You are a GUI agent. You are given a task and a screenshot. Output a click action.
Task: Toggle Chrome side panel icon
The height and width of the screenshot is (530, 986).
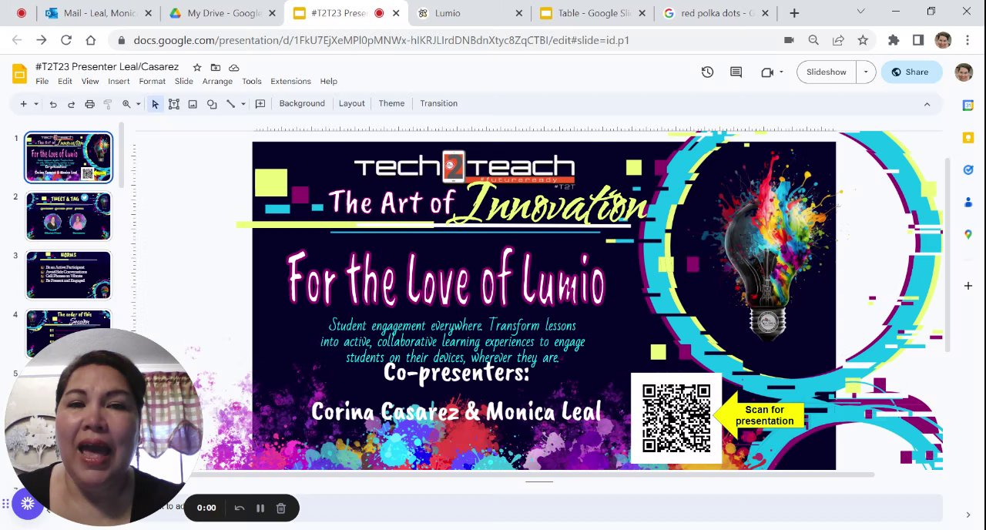tap(918, 40)
